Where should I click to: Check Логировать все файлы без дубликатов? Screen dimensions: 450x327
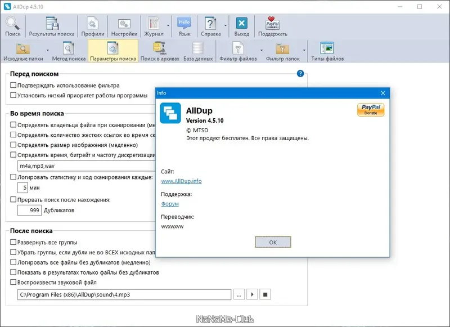pyautogui.click(x=13, y=262)
